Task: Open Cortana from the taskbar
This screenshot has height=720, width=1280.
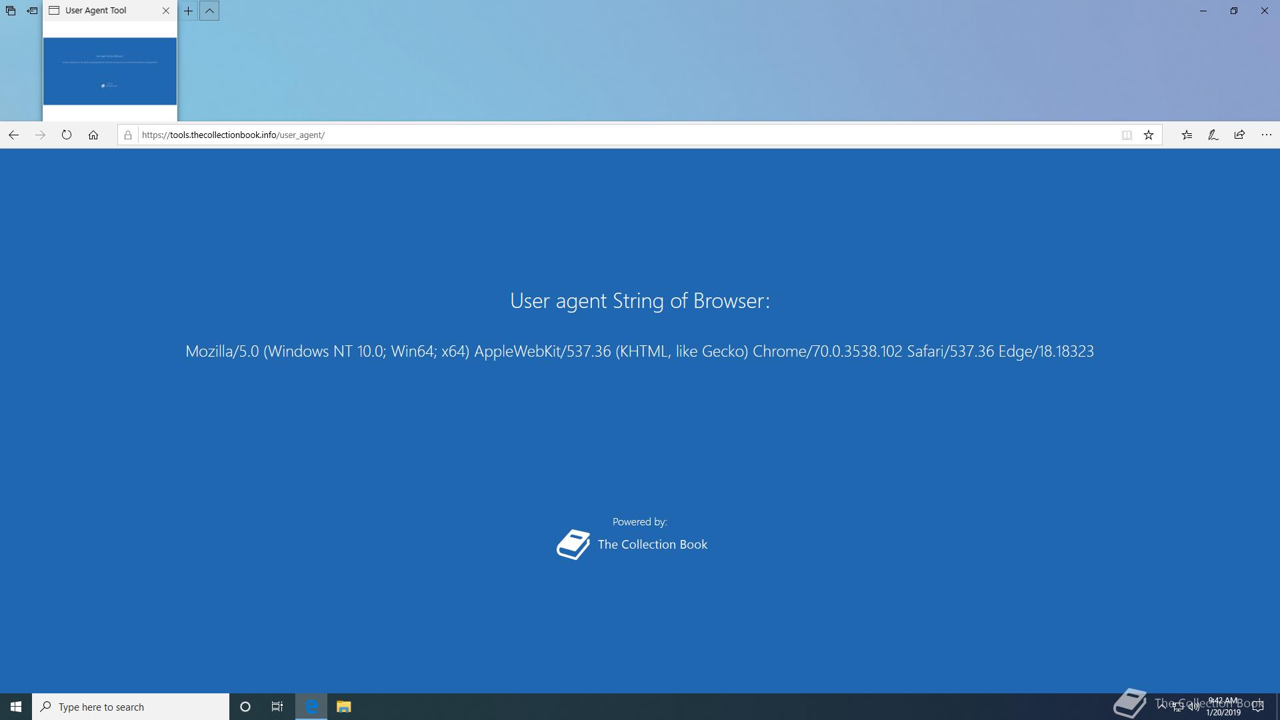Action: coord(245,707)
